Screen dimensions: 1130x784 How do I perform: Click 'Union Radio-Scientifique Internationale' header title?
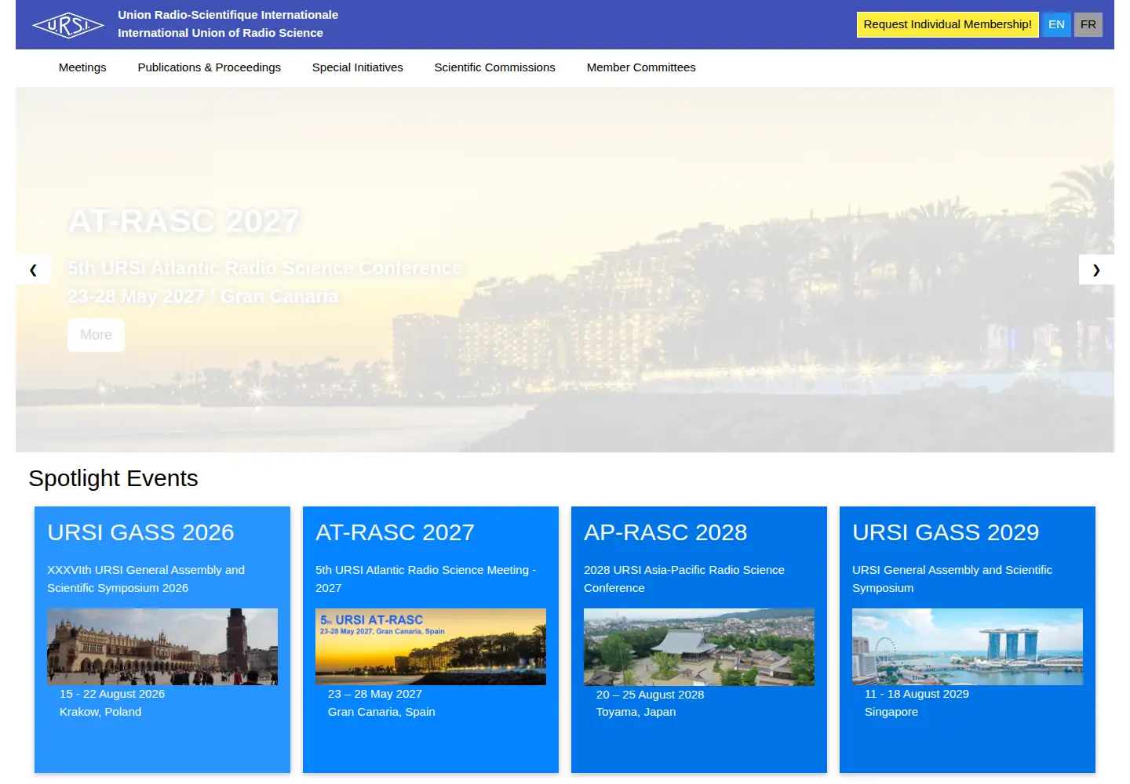point(228,15)
